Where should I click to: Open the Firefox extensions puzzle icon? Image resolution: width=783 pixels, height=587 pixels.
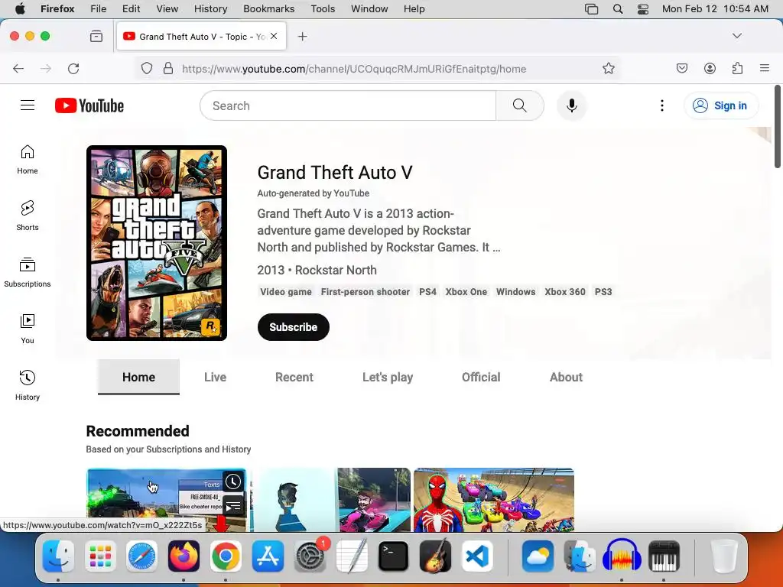pyautogui.click(x=737, y=68)
